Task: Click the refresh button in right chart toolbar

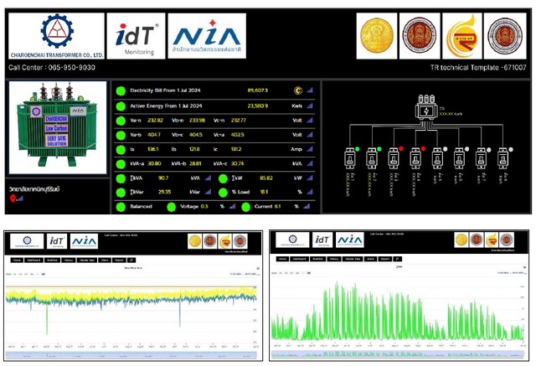Action: point(399,260)
